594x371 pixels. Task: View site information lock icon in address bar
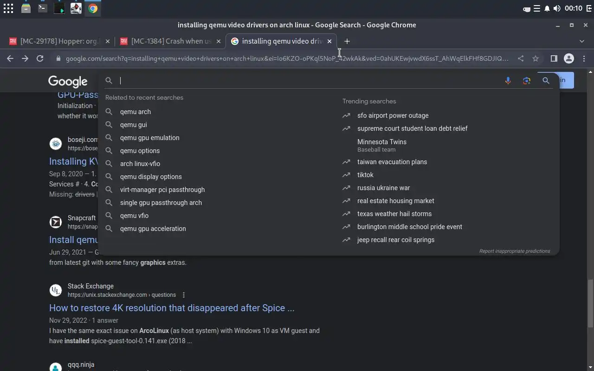[58, 59]
